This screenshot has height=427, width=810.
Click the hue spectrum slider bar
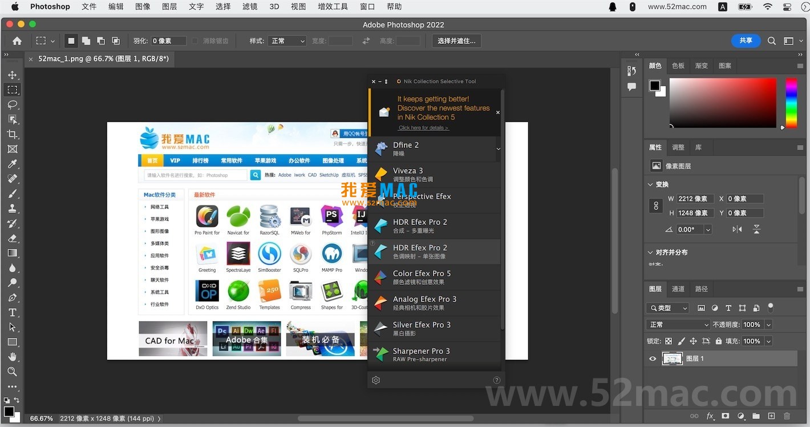pyautogui.click(x=791, y=103)
